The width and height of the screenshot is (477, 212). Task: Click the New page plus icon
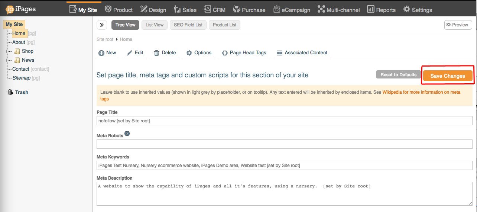pos(101,53)
